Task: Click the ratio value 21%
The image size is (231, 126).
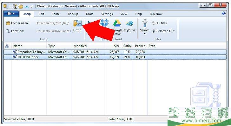Action: coord(127,57)
